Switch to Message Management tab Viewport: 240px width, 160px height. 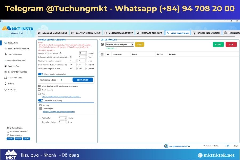coord(119,33)
